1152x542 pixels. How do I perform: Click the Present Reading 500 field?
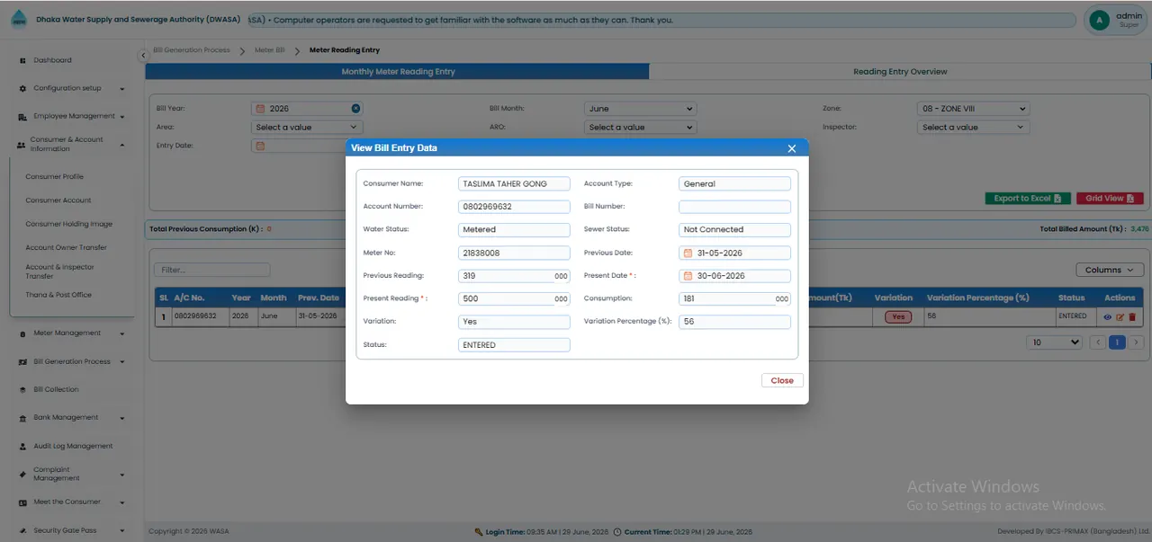[514, 299]
